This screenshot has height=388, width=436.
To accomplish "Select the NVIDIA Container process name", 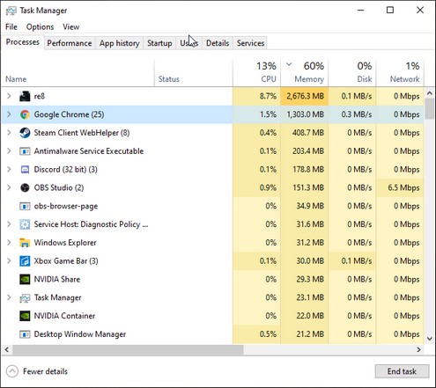I will coord(64,316).
